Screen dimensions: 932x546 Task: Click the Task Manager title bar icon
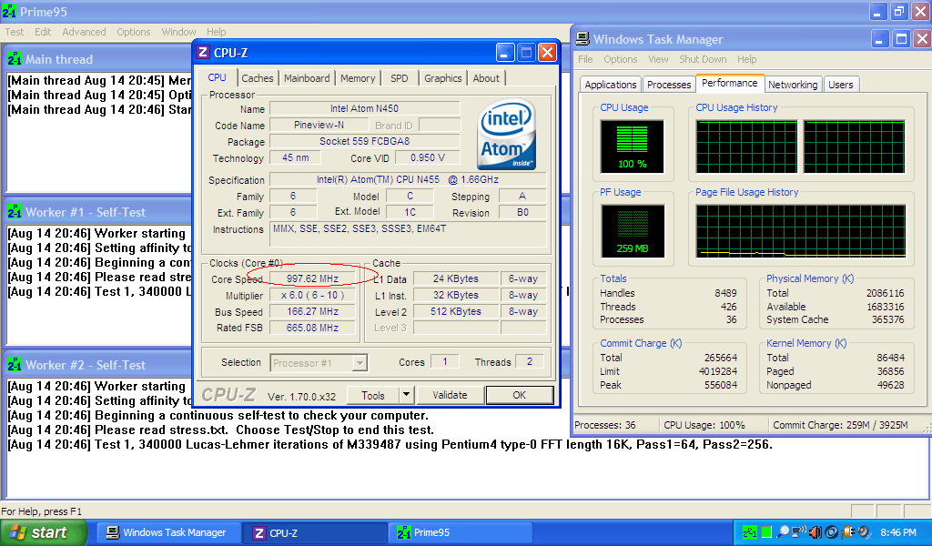click(x=583, y=39)
